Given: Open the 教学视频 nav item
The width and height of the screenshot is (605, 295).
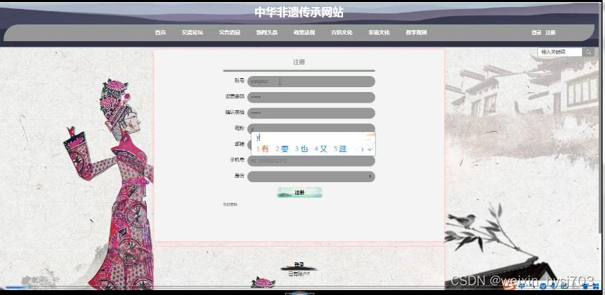Looking at the screenshot, I should [x=416, y=33].
